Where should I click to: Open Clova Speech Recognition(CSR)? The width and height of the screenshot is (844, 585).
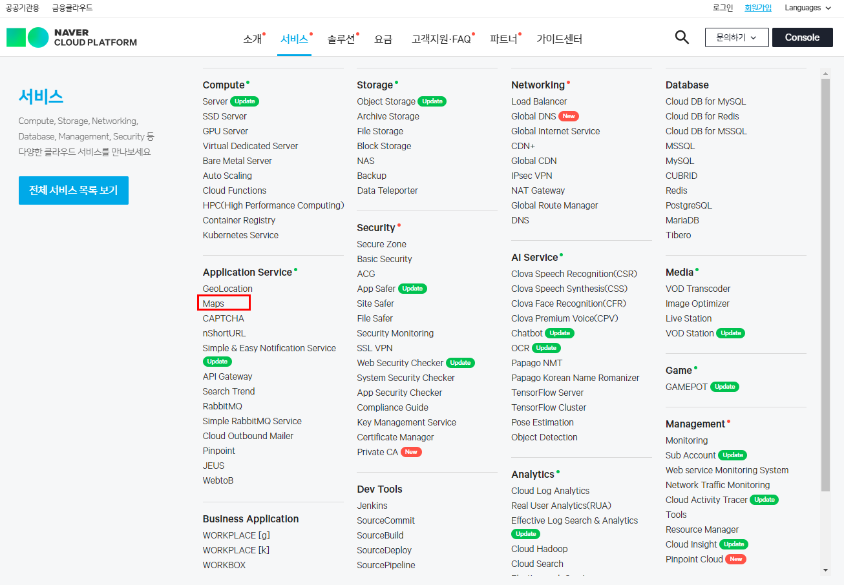pos(574,274)
